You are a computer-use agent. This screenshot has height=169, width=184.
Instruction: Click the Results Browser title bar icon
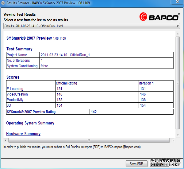pyautogui.click(x=3, y=3)
